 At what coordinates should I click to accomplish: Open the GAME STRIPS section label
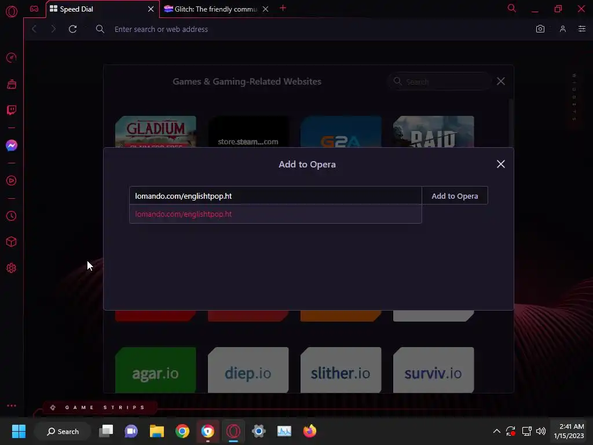(x=100, y=407)
